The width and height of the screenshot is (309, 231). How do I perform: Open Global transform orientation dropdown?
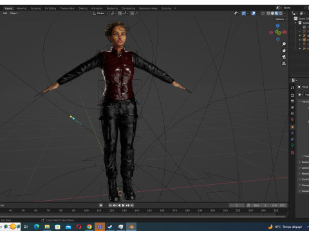point(100,13)
